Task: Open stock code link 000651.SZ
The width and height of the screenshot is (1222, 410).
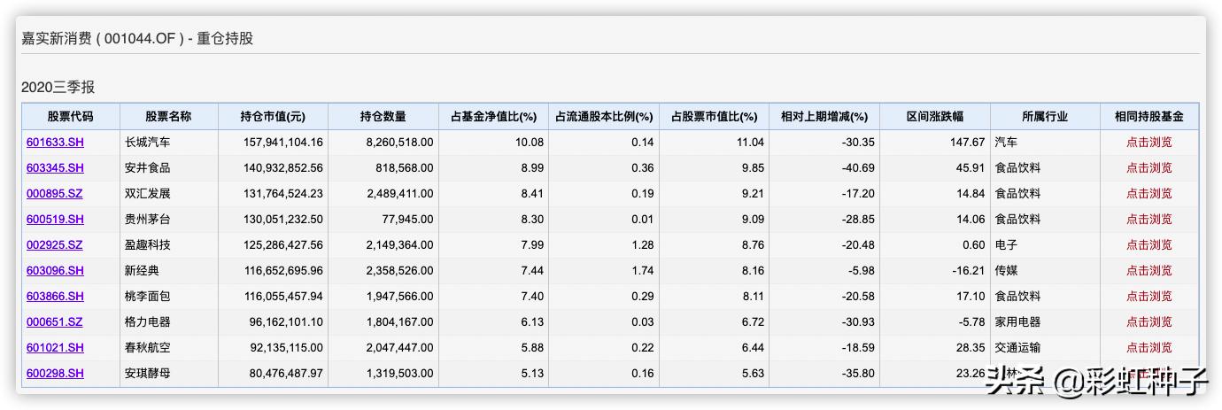Action: pyautogui.click(x=55, y=321)
